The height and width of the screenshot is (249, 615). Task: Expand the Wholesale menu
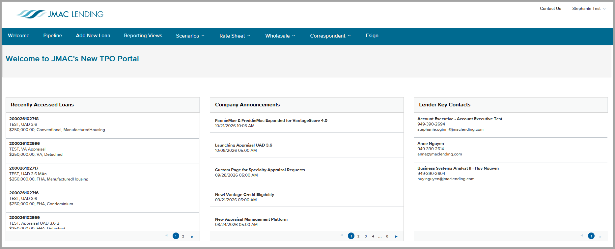(x=280, y=36)
